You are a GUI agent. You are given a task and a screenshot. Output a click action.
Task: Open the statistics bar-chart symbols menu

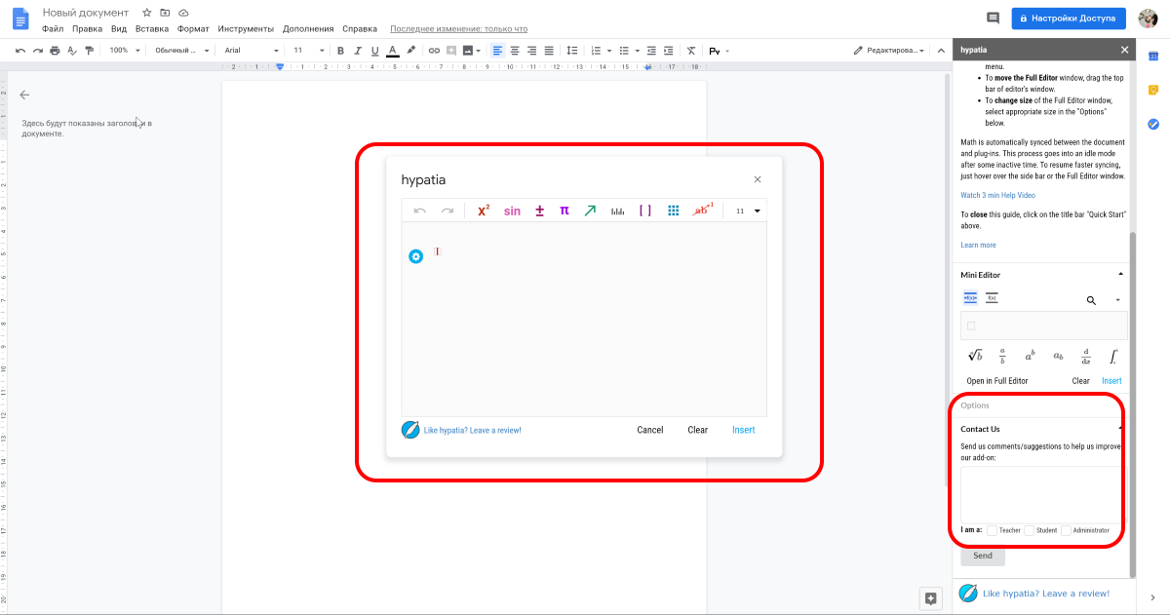pos(617,211)
